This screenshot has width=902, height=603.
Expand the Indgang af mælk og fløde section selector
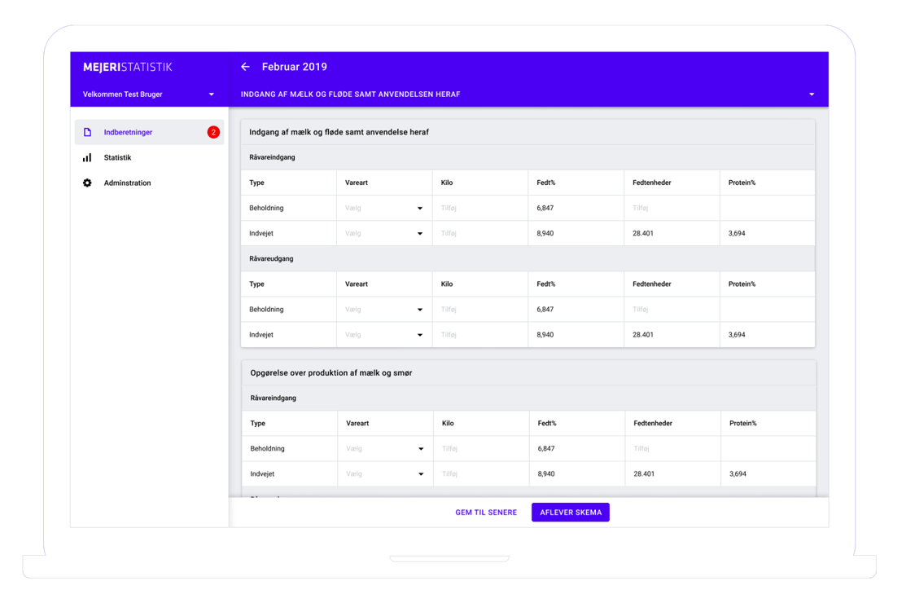(528, 95)
